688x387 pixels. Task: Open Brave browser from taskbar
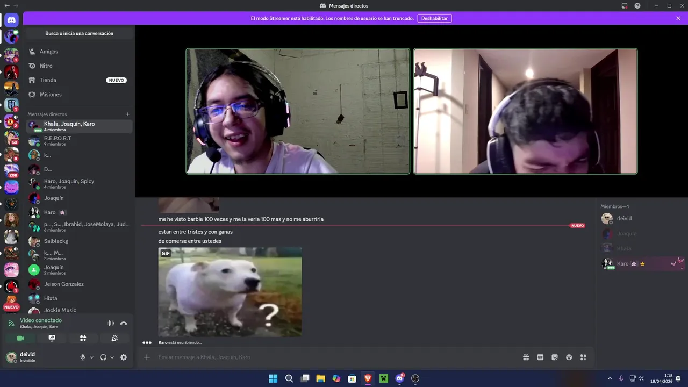(368, 378)
